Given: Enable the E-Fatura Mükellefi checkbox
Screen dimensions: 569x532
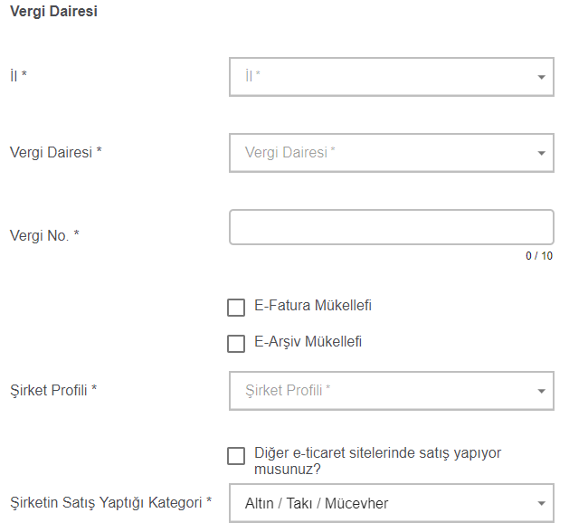Looking at the screenshot, I should (236, 308).
